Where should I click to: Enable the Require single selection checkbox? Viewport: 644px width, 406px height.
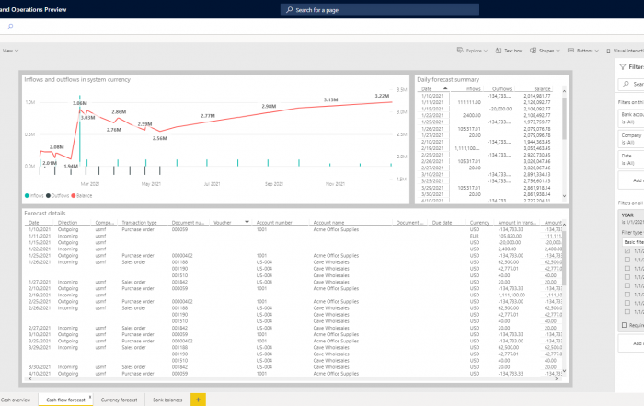pyautogui.click(x=625, y=325)
